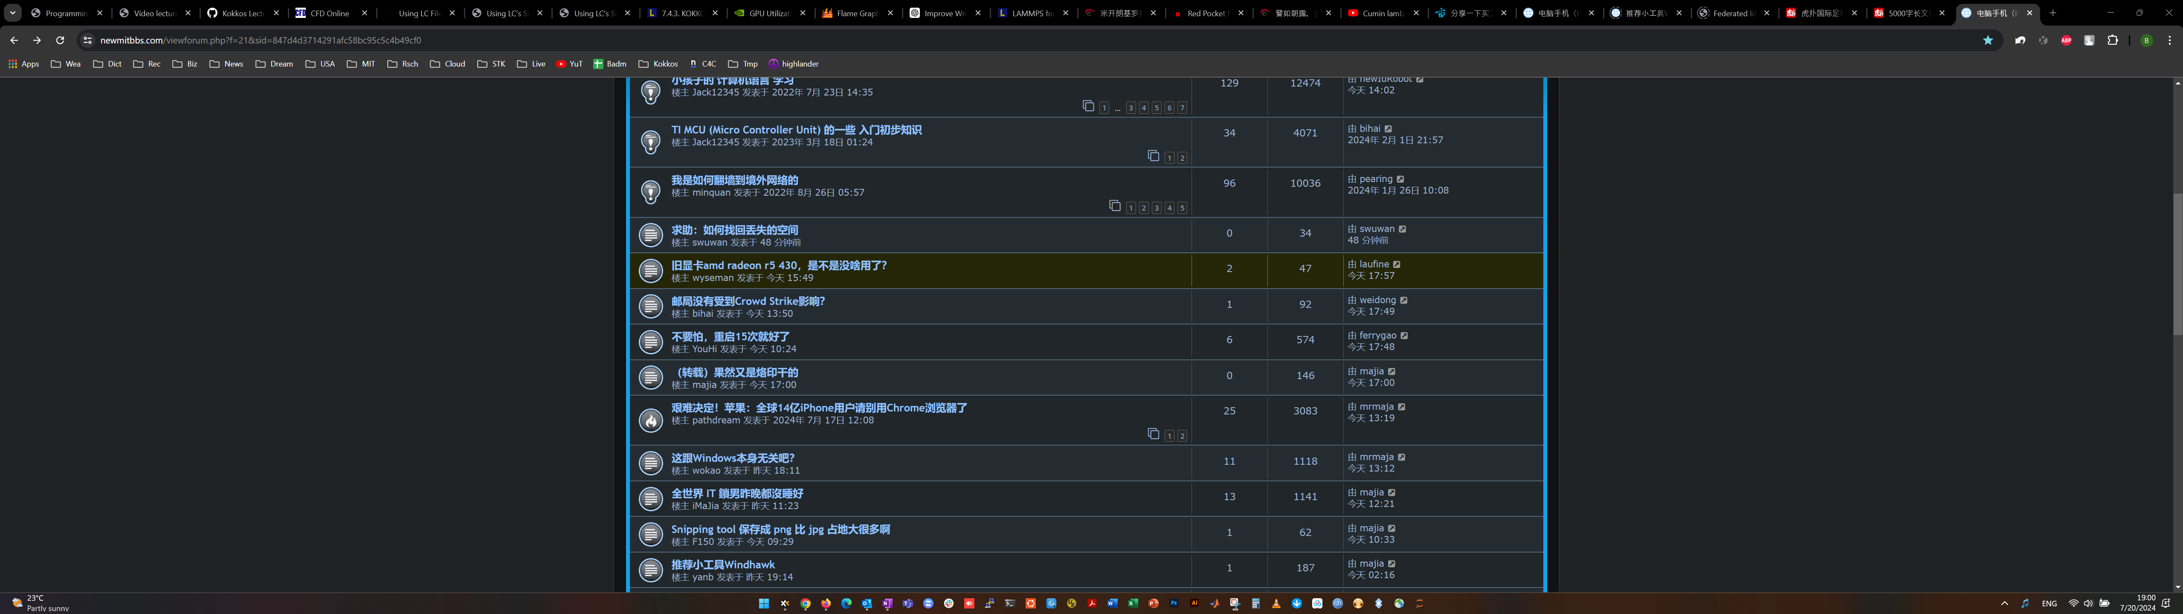Screen dimensions: 2183x614
Task: Click the reload page button
Action: point(60,40)
